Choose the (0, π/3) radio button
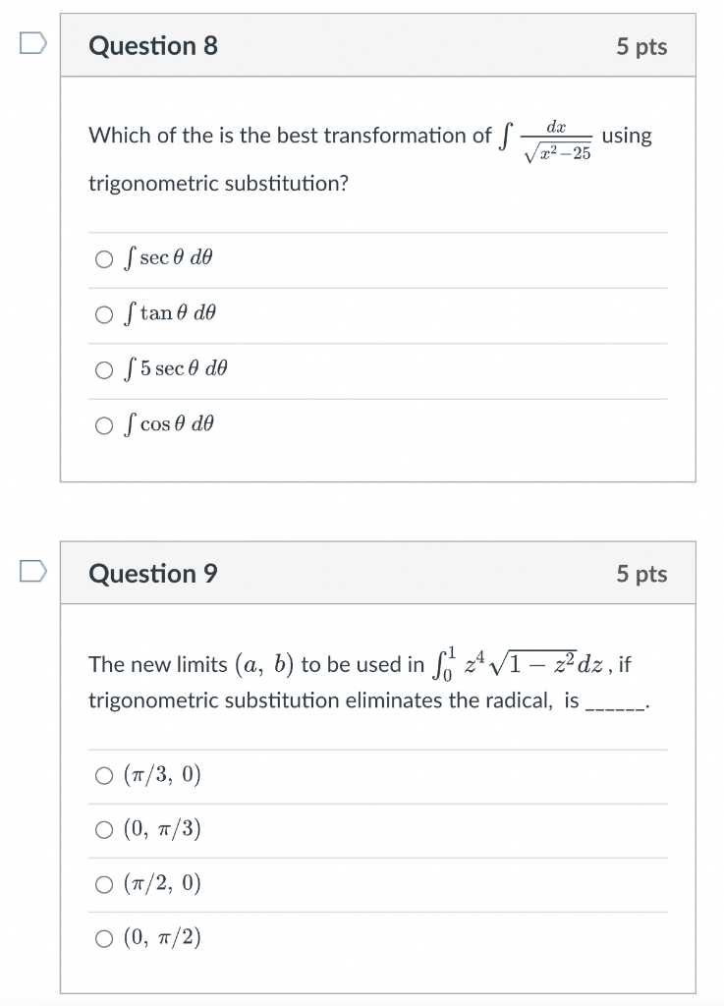Screen dimensions: 724x1006 104,831
